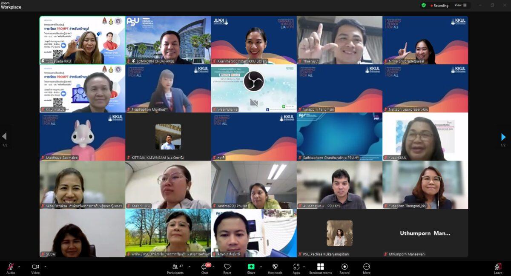Toggle the camera with Video button
This screenshot has height=276, width=511.
coord(35,268)
